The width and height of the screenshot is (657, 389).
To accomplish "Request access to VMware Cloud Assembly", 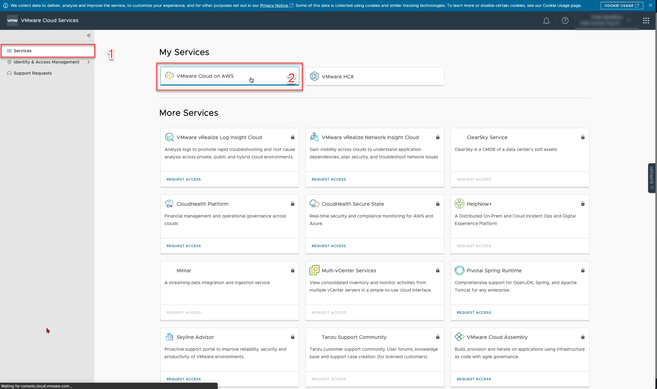I will [x=474, y=379].
